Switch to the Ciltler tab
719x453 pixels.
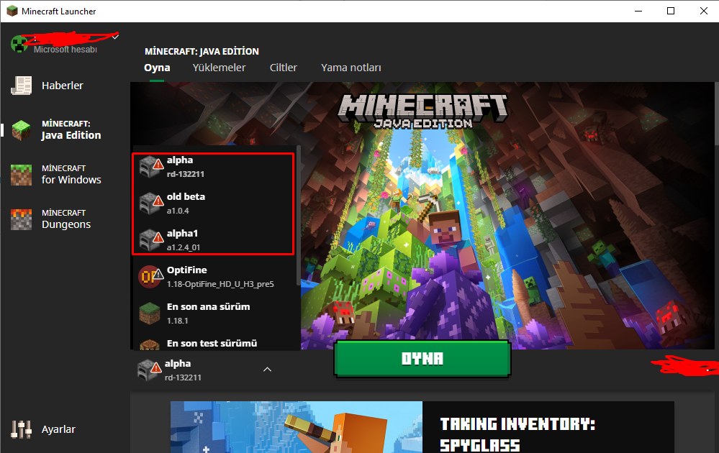(284, 68)
